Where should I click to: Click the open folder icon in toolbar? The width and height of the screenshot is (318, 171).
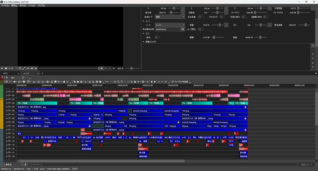pyautogui.click(x=78, y=82)
